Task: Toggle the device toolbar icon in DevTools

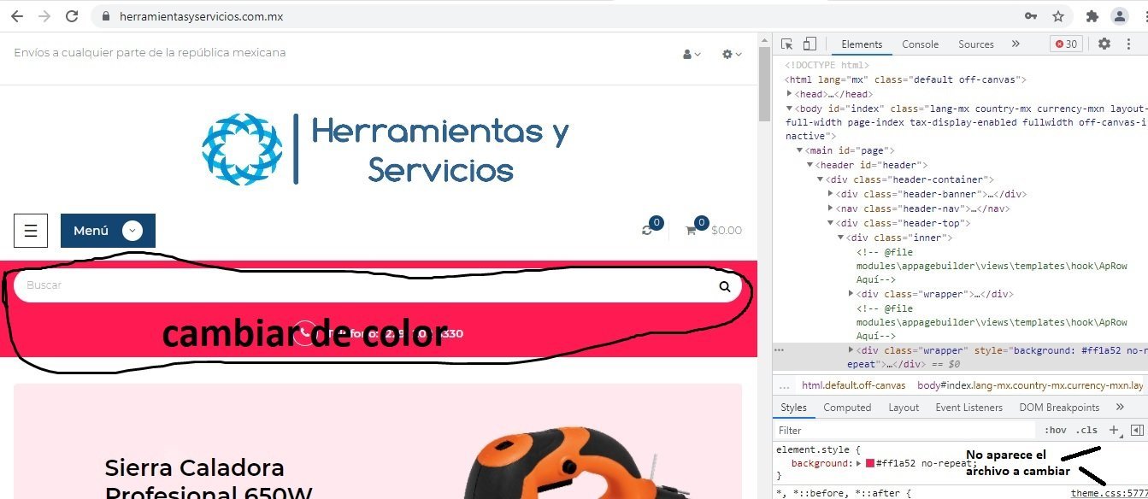Action: point(809,44)
